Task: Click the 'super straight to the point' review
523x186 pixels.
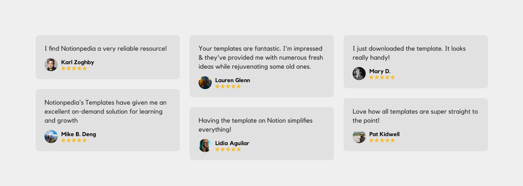Action: click(x=415, y=116)
